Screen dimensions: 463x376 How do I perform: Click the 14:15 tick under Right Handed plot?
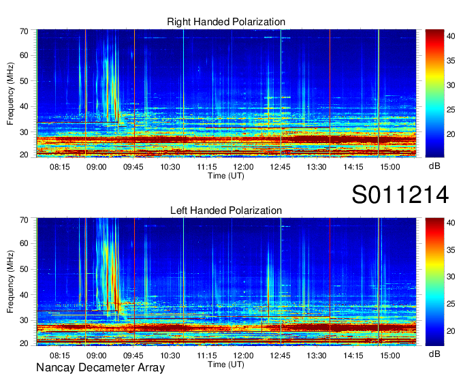pos(353,167)
